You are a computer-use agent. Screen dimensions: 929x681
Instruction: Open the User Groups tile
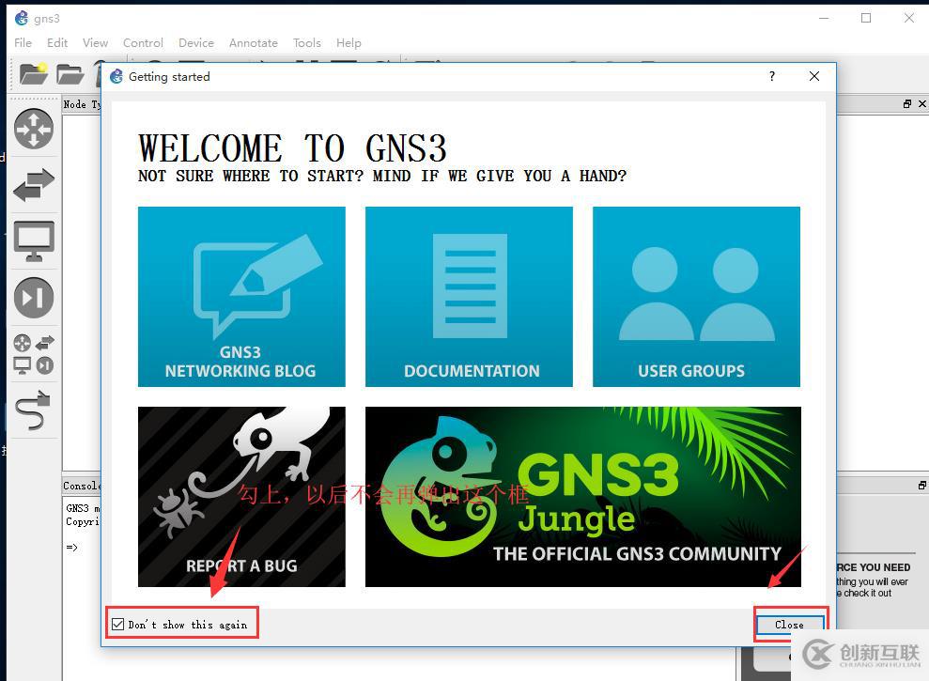pyautogui.click(x=696, y=296)
